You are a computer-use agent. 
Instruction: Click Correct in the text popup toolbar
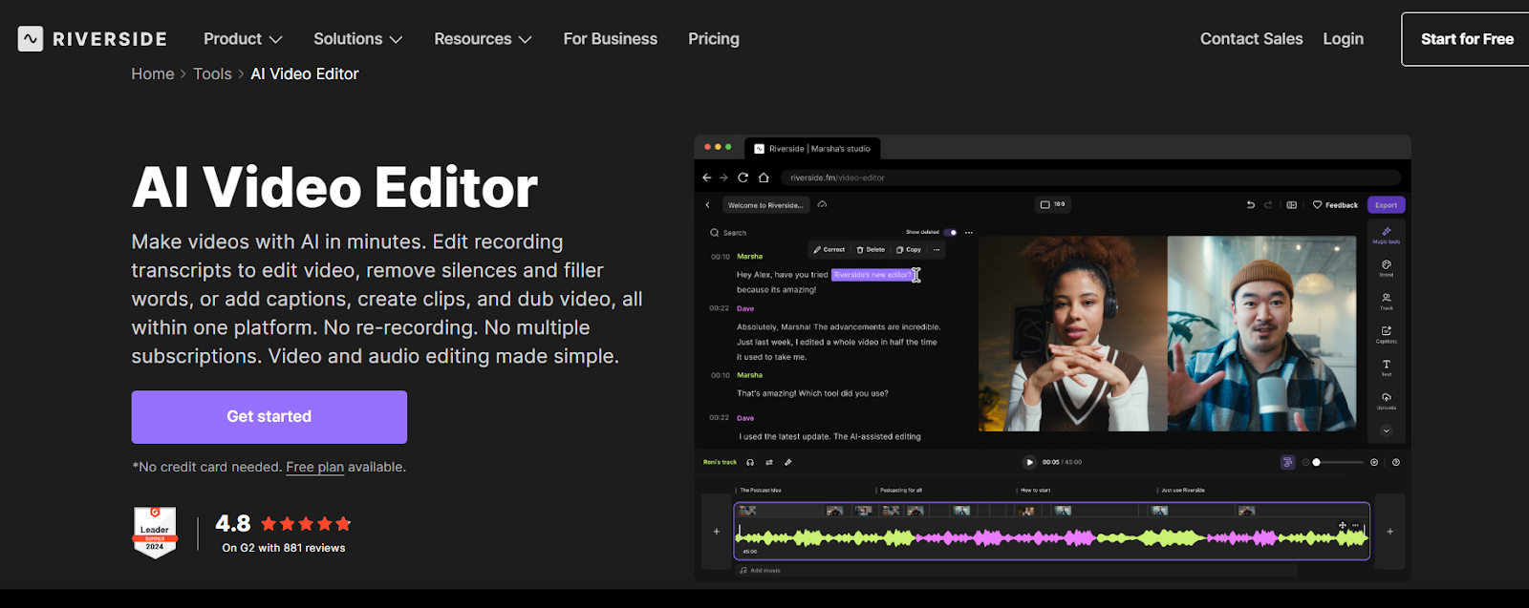(x=829, y=250)
